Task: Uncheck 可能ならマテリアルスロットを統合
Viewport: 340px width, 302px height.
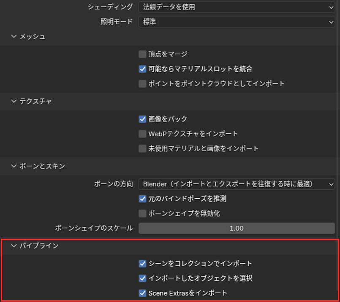Action: click(x=142, y=69)
